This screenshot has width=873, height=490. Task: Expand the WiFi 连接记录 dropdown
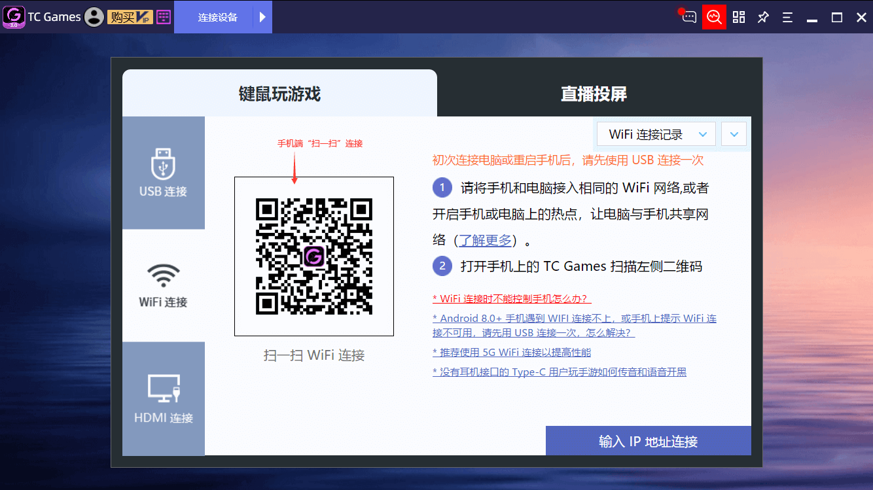pos(656,134)
